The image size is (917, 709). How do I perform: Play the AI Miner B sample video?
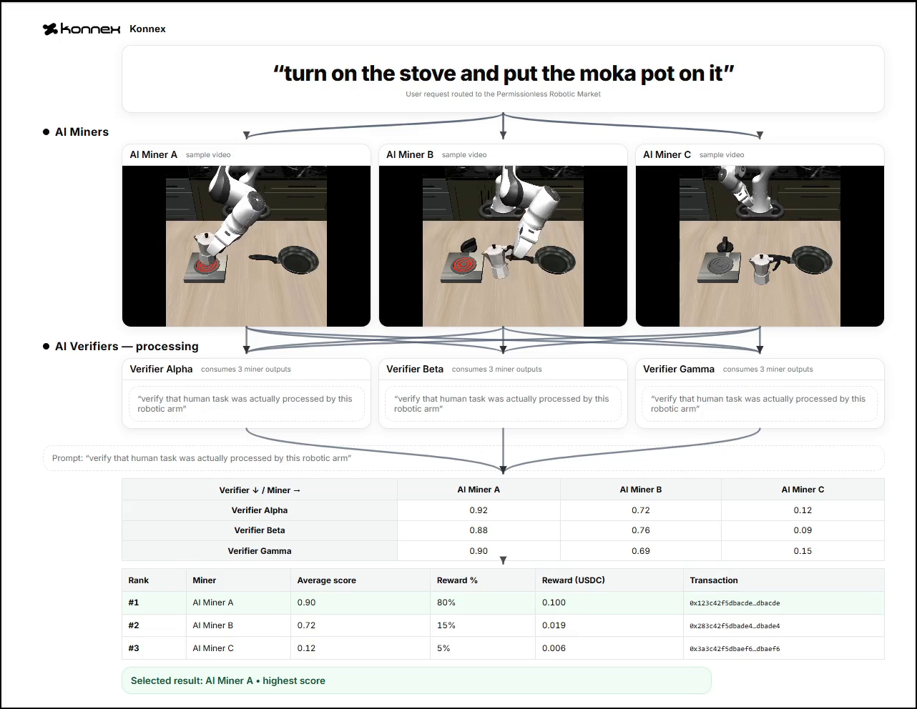(x=503, y=246)
